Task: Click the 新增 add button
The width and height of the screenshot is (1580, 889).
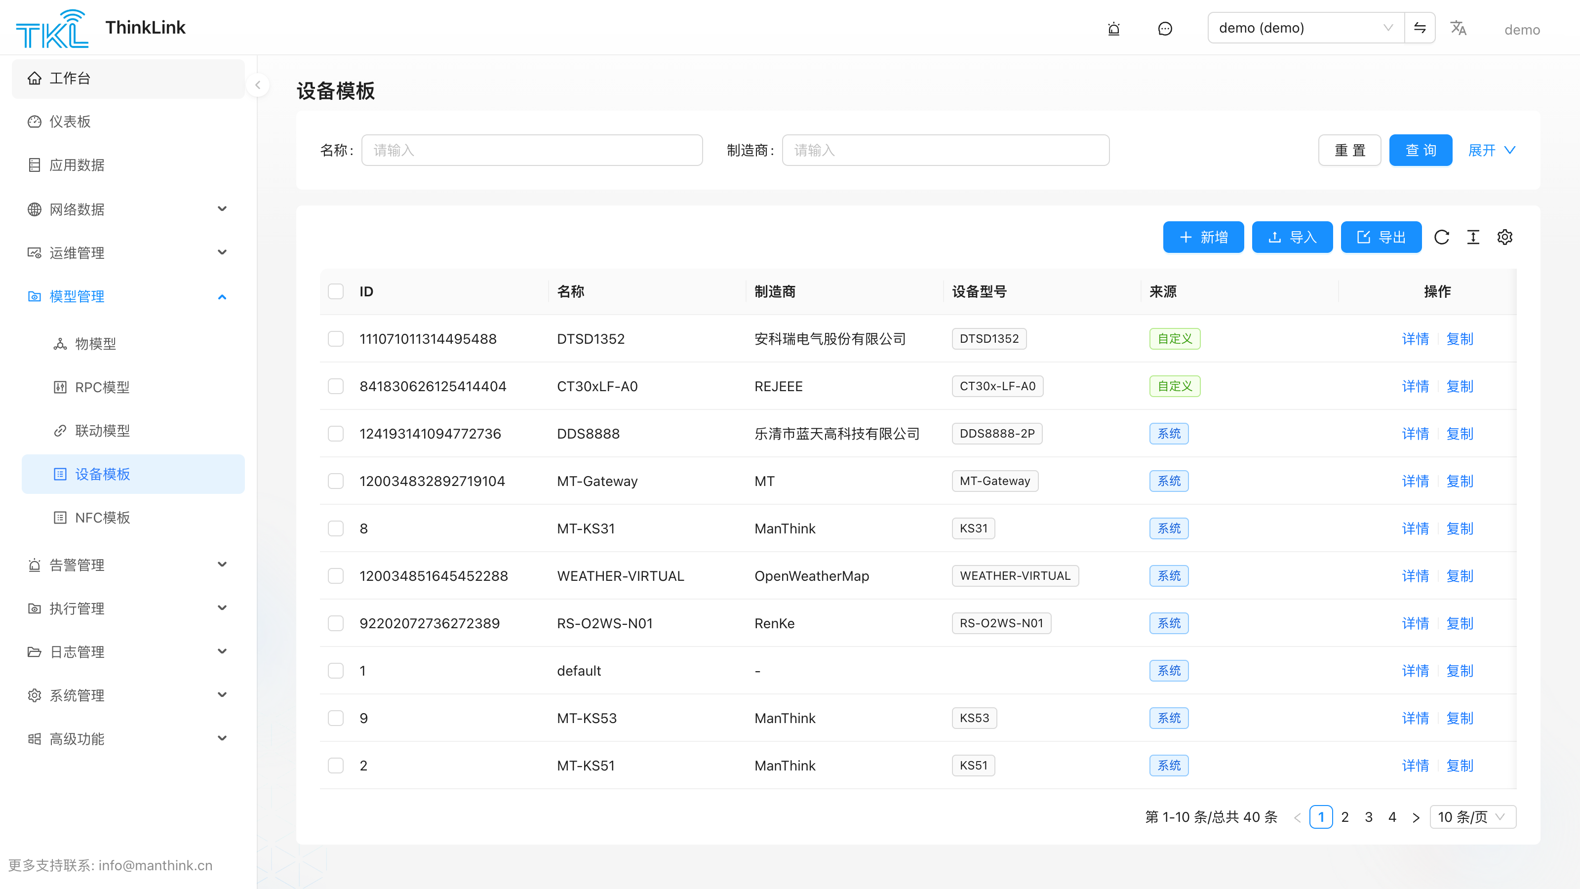Action: (x=1203, y=237)
